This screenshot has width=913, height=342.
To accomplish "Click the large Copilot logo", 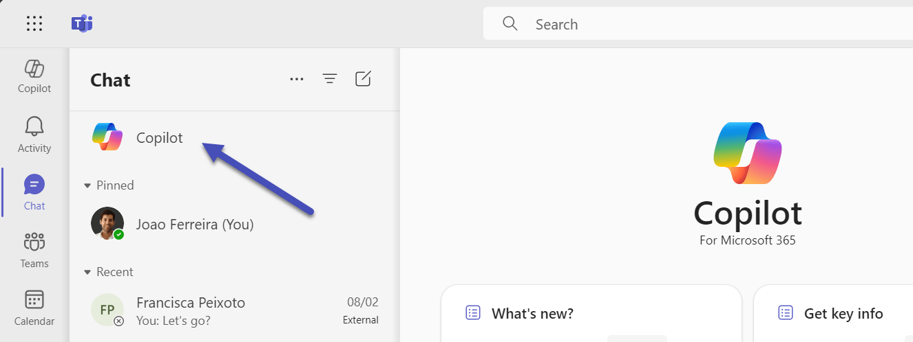I will [x=748, y=153].
